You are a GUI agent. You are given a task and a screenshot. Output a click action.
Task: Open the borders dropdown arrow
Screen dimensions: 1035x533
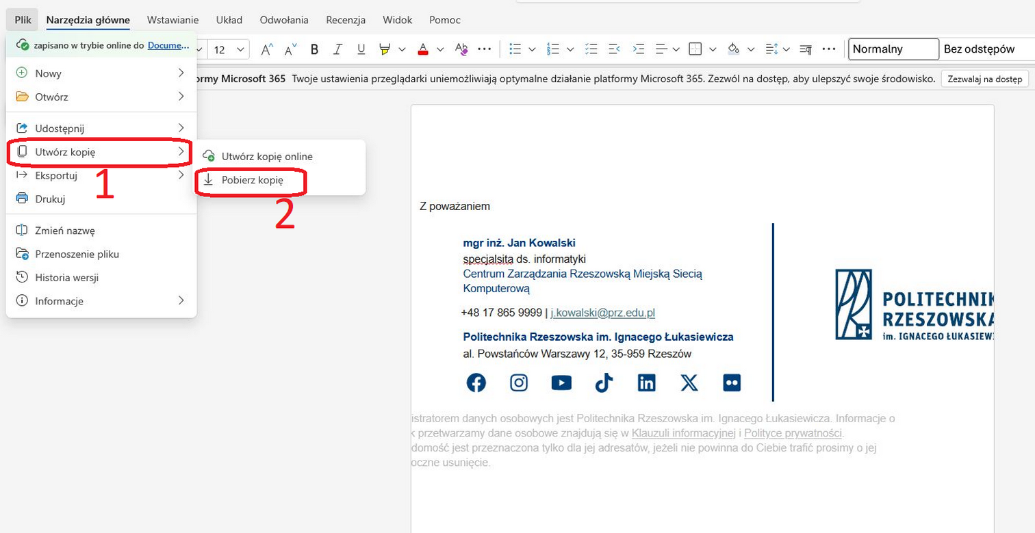click(713, 49)
